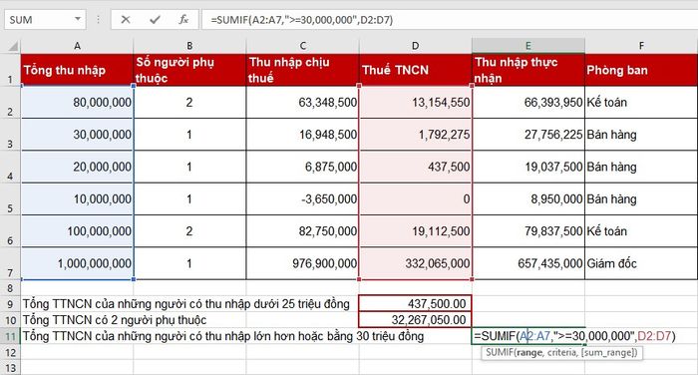Click the 'Thuế TNCN' header cell

pos(416,70)
